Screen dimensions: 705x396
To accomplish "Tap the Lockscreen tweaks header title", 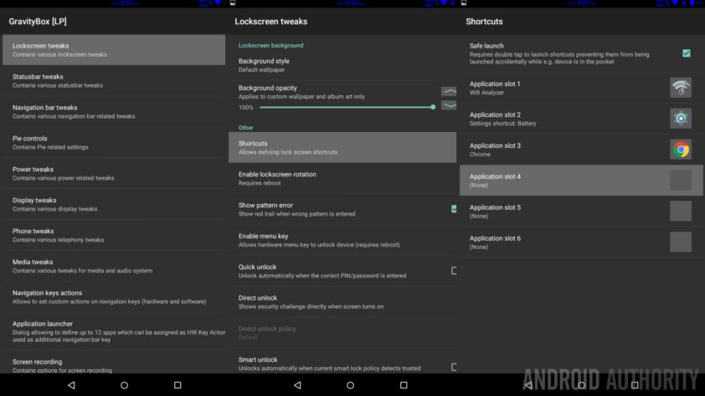I will (x=271, y=22).
